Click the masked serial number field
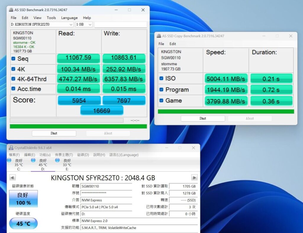Image resolution: width=303 pixels, height=233 pixels. 106,193
